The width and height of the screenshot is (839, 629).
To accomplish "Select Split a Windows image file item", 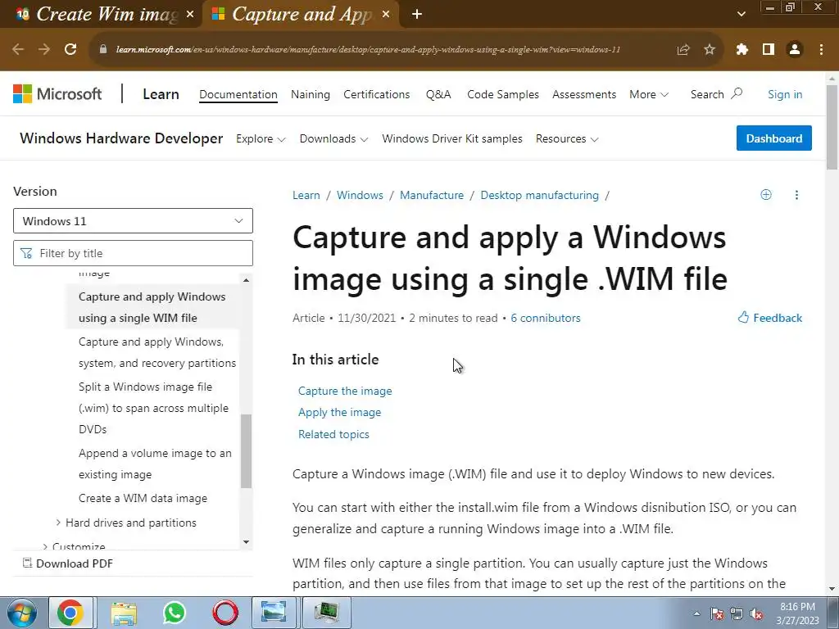I will click(x=153, y=408).
